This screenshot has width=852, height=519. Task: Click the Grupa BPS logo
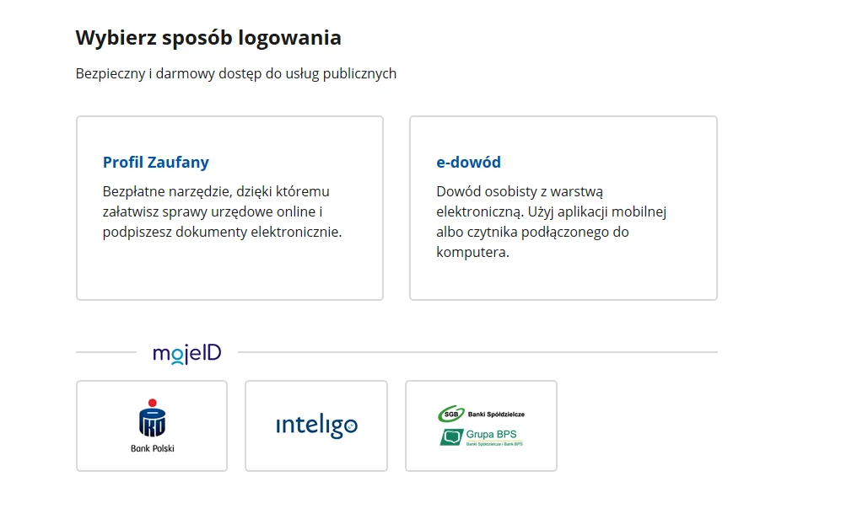pyautogui.click(x=481, y=436)
